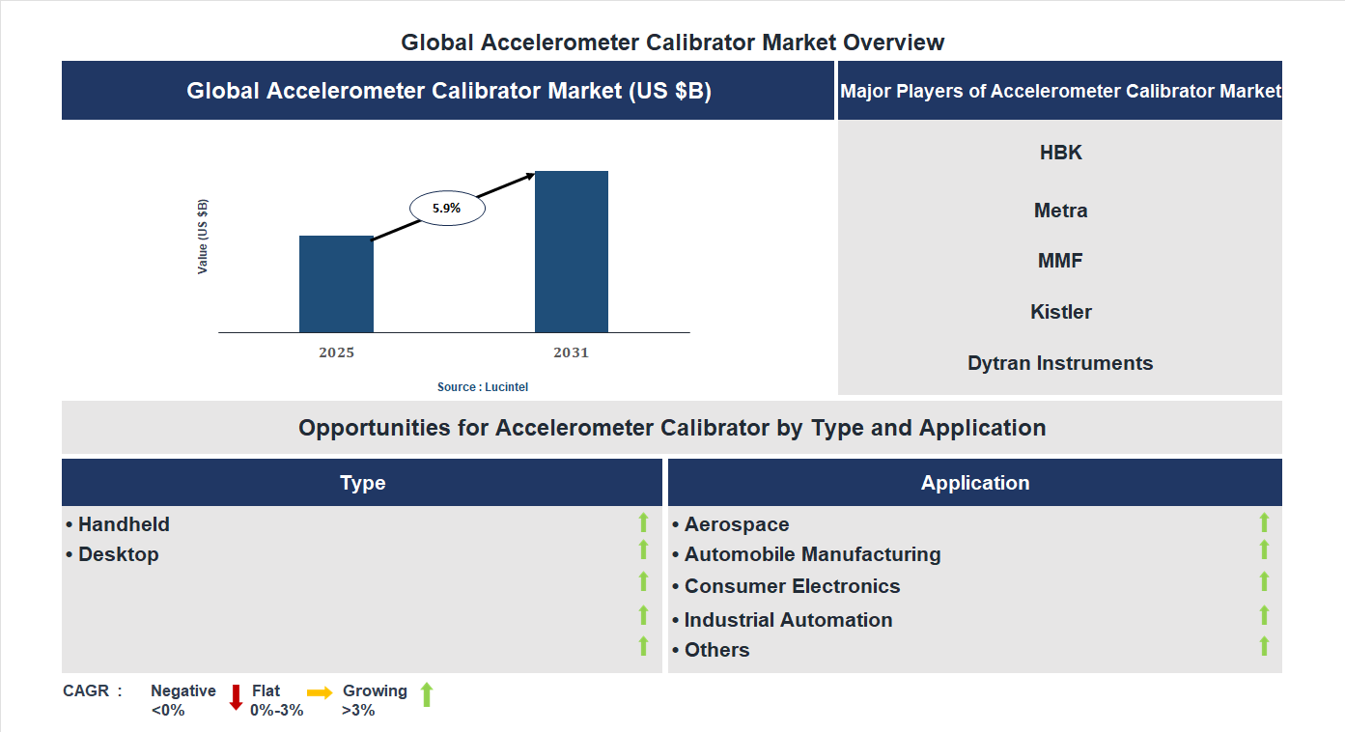Click the green arrow beside Automobile Manufacturing
Screen dimensions: 1345x732
pos(1264,552)
